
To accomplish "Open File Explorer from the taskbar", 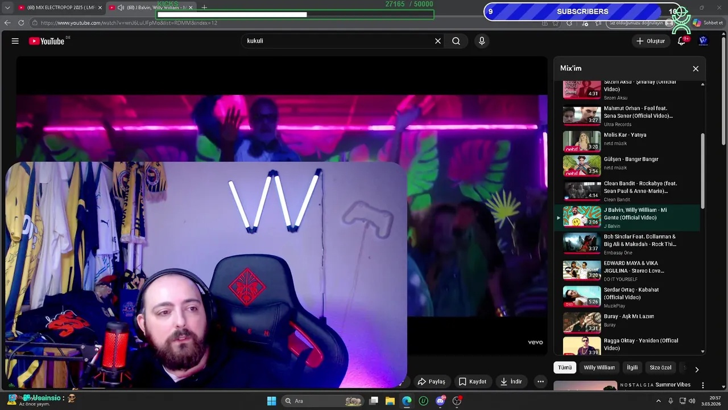I will point(390,401).
